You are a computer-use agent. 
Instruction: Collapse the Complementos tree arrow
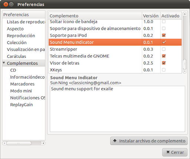coord(4,63)
